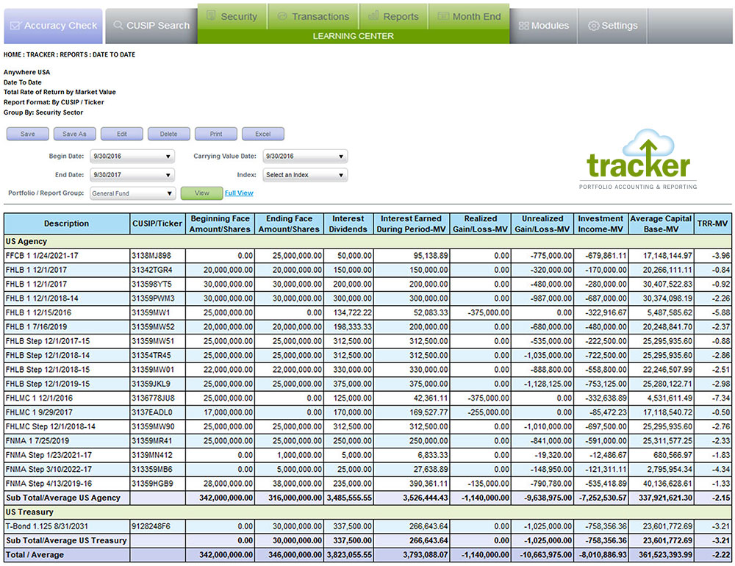Screen dimensions: 735x566
Task: Open the Learning Center bar
Action: pos(353,36)
